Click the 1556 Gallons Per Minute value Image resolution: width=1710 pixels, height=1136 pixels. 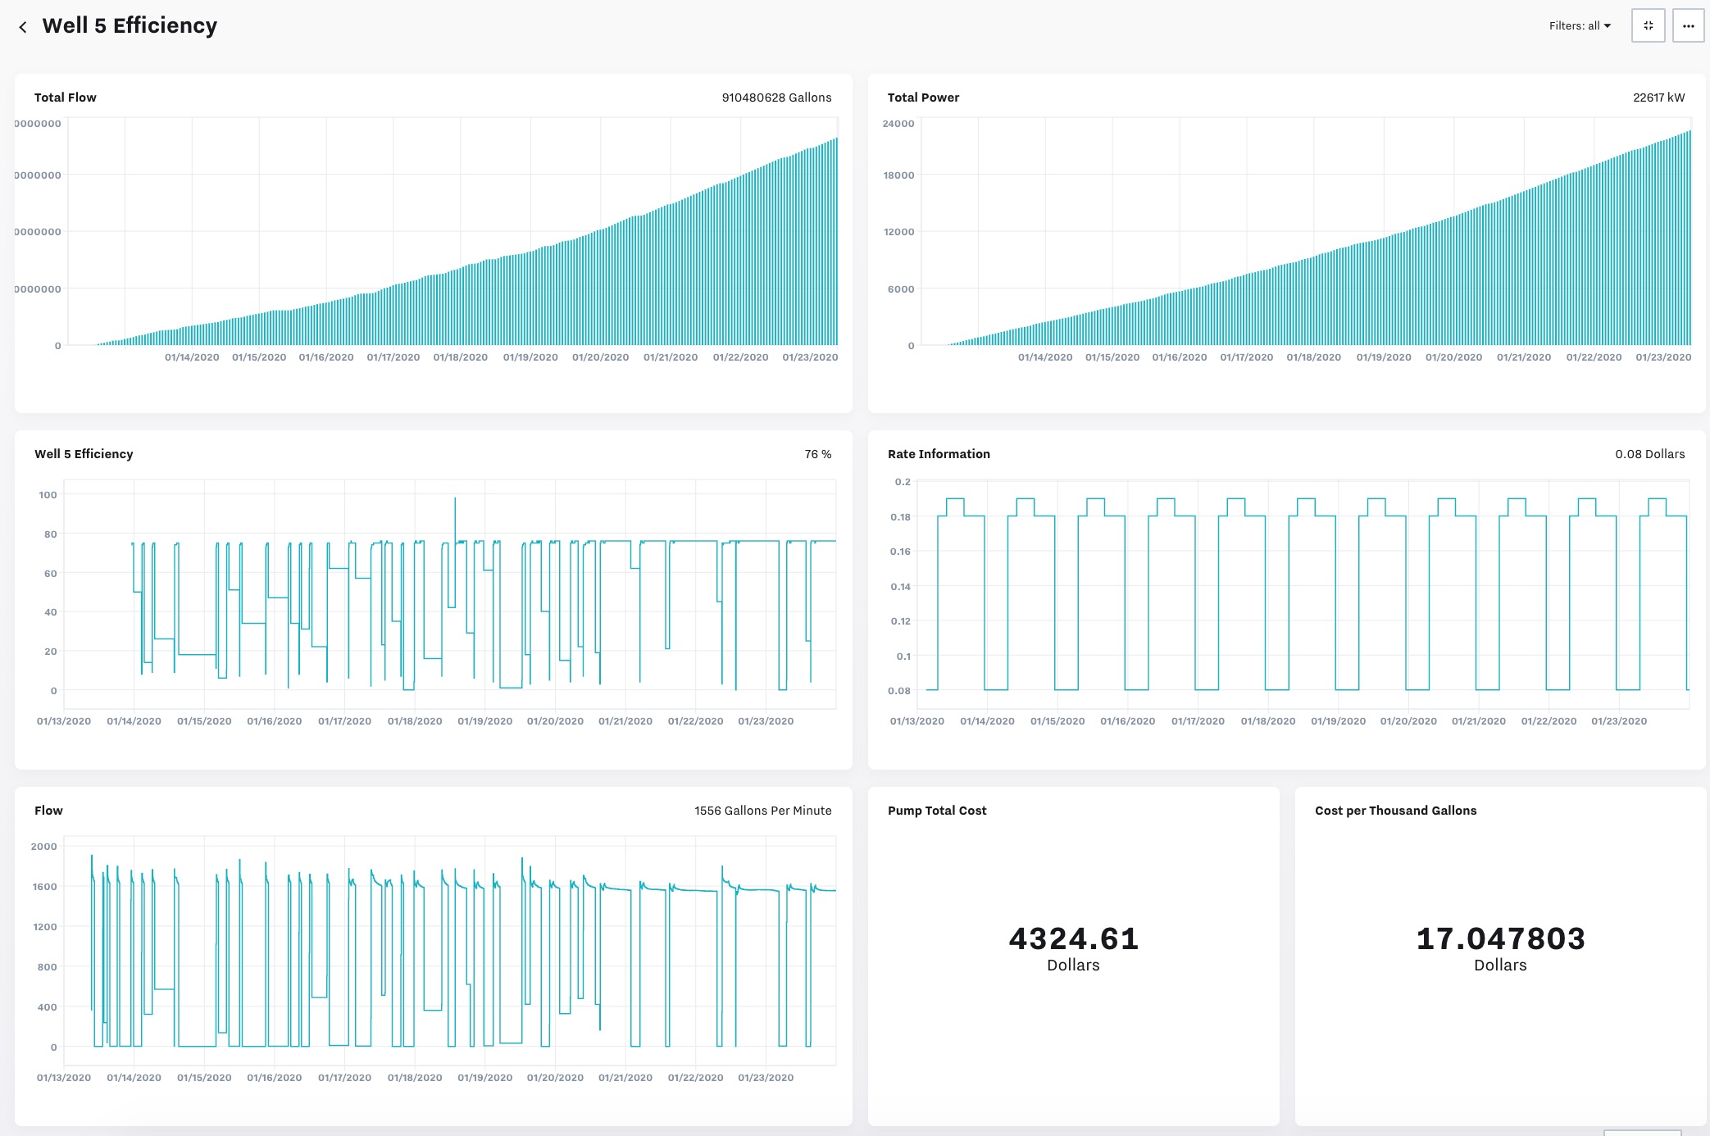(763, 810)
